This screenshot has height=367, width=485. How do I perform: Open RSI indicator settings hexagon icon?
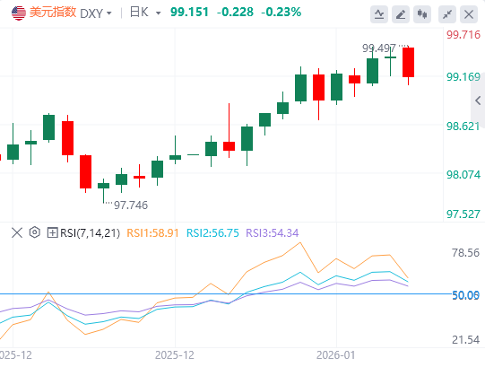coord(35,232)
